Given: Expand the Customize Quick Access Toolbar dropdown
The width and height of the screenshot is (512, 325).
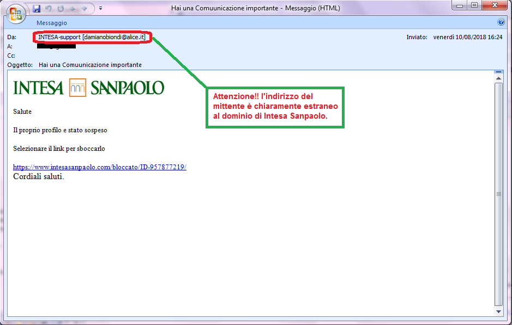Looking at the screenshot, I should (x=100, y=9).
